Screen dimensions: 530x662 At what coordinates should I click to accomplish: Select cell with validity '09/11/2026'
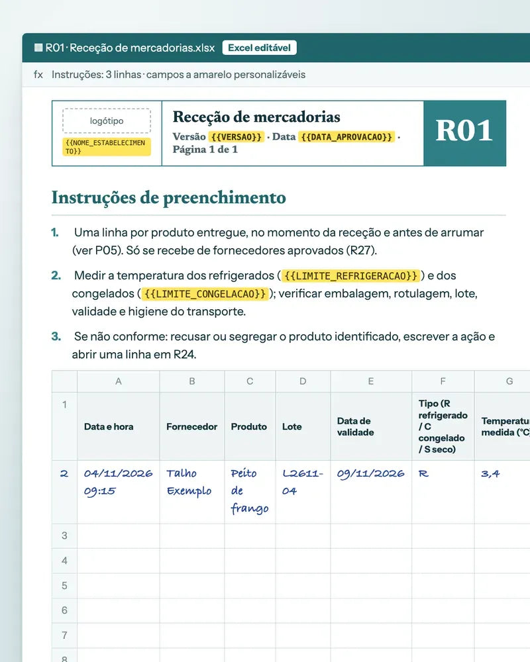pos(371,492)
